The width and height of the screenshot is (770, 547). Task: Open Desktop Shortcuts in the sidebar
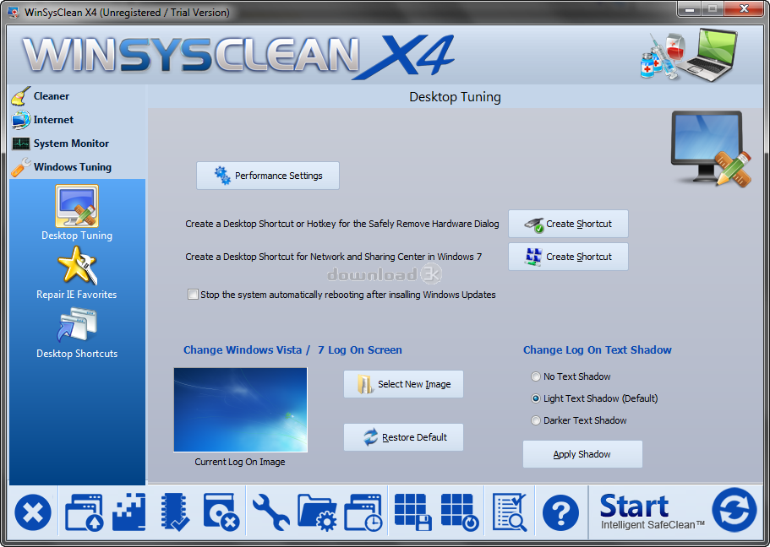[x=77, y=333]
